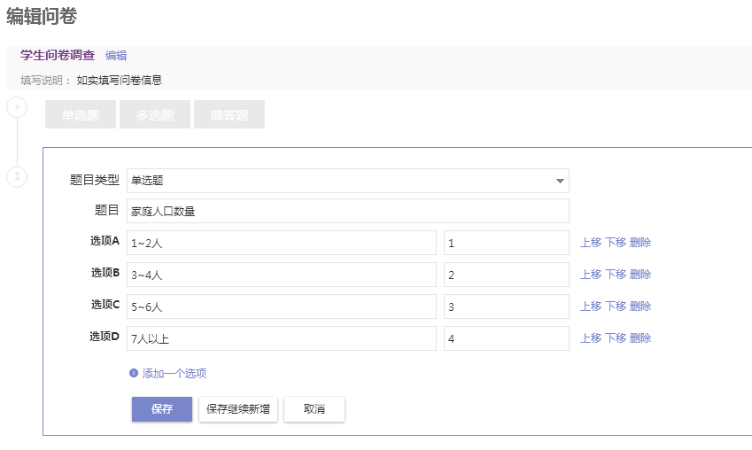The image size is (752, 450).
Task: Click option A text field 1~2人
Action: click(x=282, y=243)
